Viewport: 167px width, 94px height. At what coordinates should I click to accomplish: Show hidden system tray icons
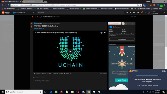(x=147, y=92)
